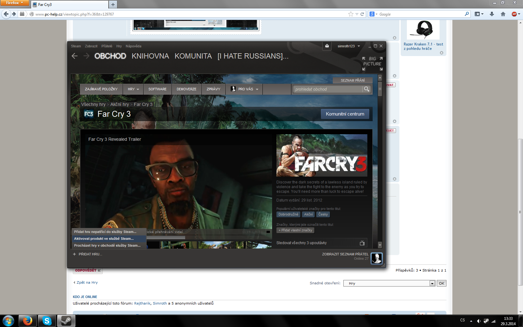
Task: Click the 'prohledat obchod' search field
Action: 327,89
